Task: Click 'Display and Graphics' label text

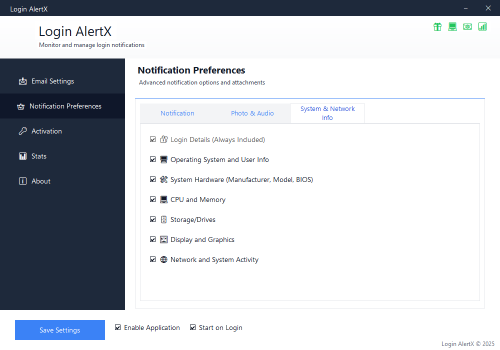Action: (x=202, y=239)
